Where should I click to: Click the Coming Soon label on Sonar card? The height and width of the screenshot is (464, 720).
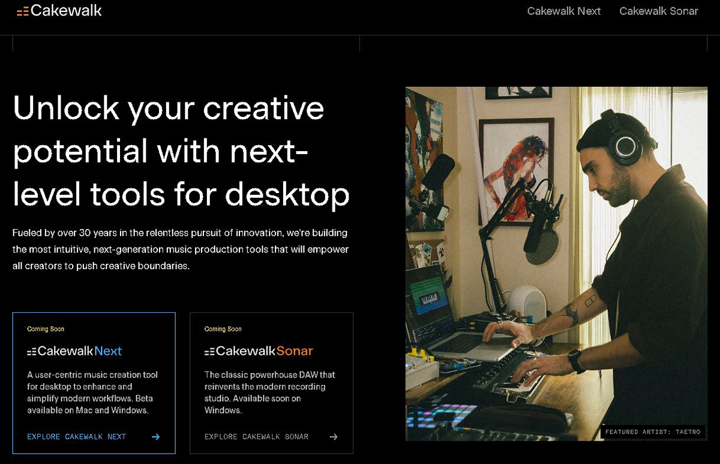coord(223,329)
